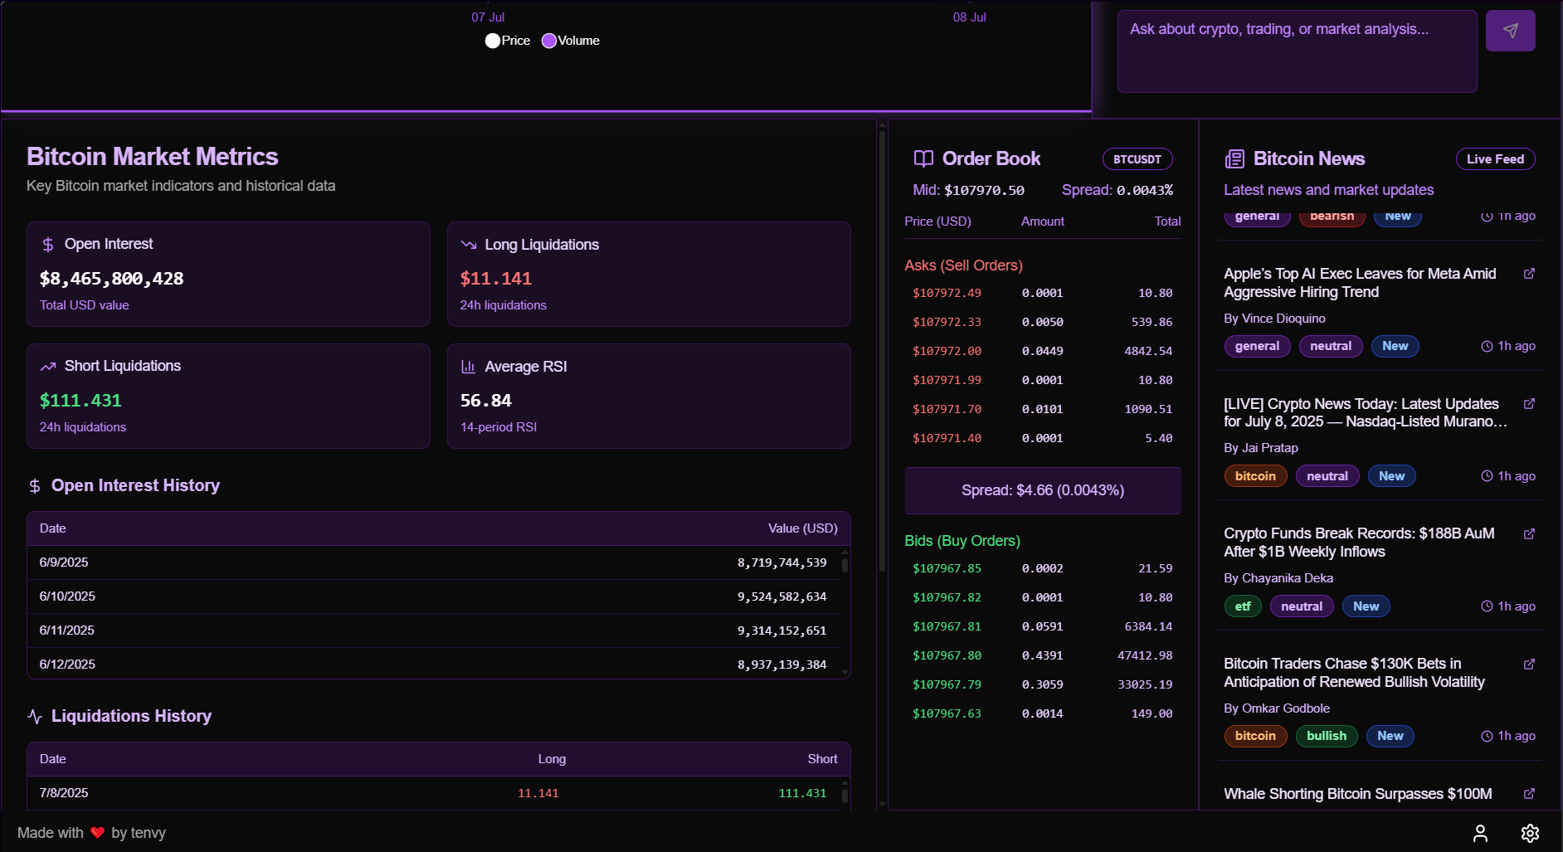Screen dimensions: 1563x852
Task: Click the Short Liquidations value $111.431
Action: pos(80,401)
